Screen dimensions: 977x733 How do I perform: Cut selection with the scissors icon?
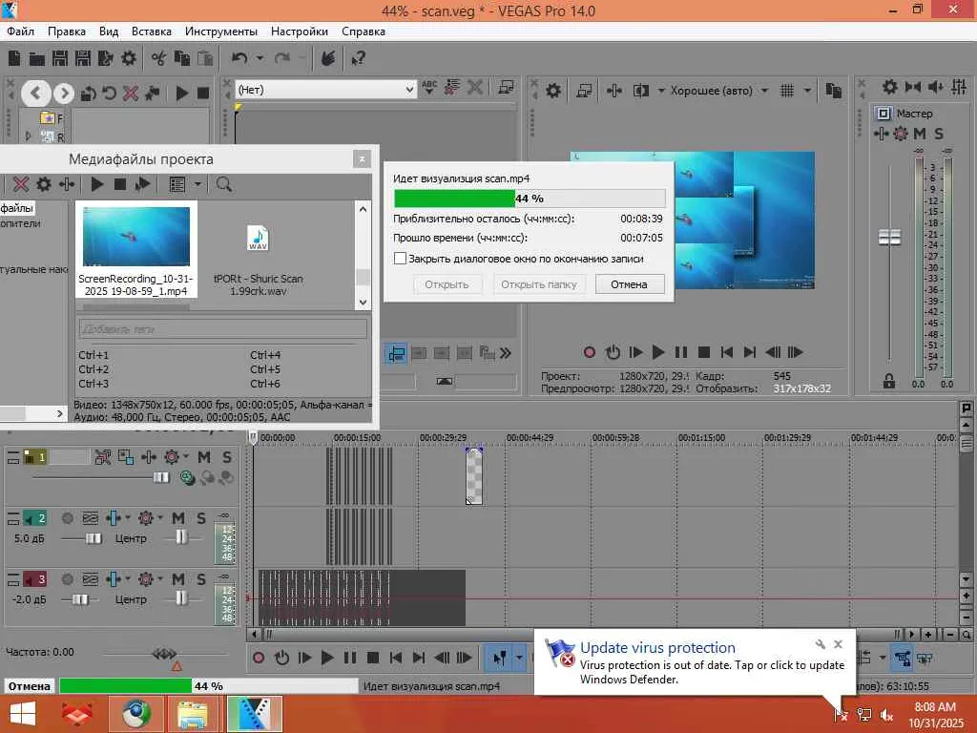[159, 58]
